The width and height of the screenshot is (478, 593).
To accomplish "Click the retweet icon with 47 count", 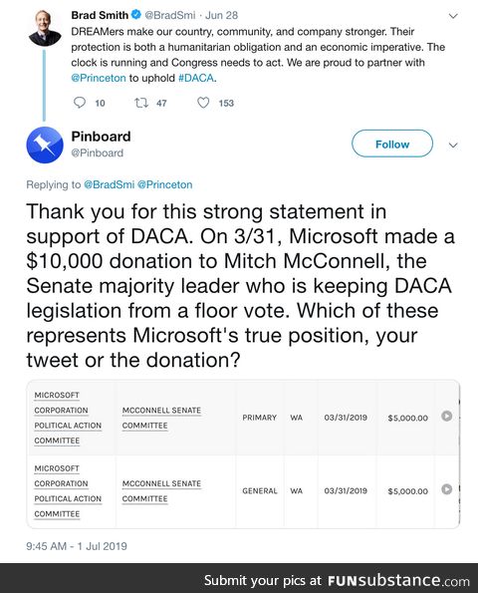I will point(141,103).
